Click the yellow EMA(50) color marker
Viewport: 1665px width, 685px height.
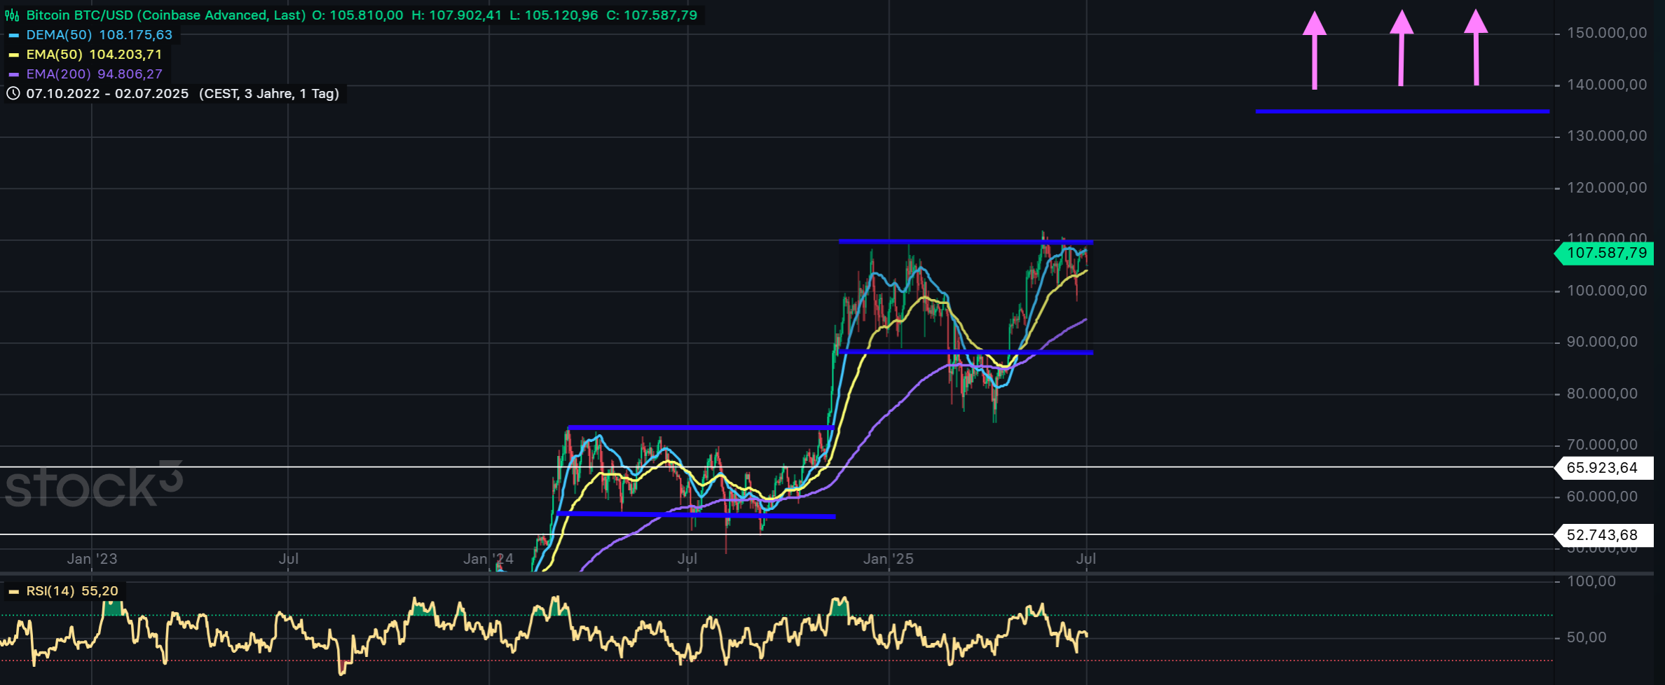pyautogui.click(x=14, y=55)
